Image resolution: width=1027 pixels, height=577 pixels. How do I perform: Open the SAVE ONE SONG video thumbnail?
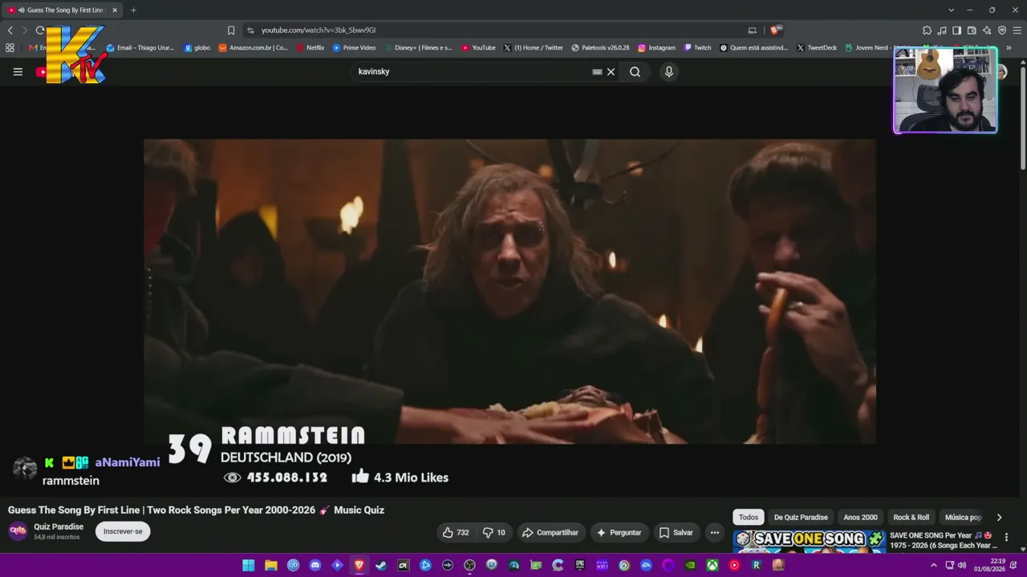point(809,542)
